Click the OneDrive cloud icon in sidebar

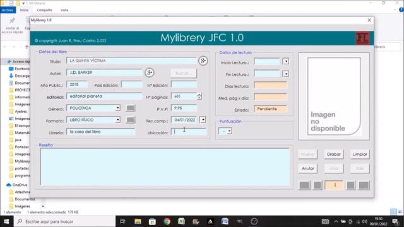tap(8, 185)
